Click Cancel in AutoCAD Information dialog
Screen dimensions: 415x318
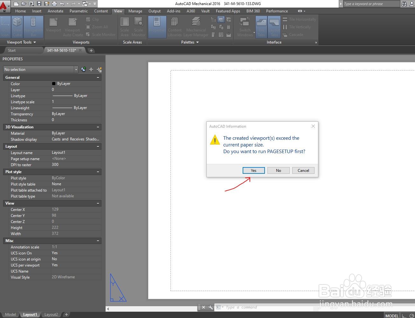303,171
